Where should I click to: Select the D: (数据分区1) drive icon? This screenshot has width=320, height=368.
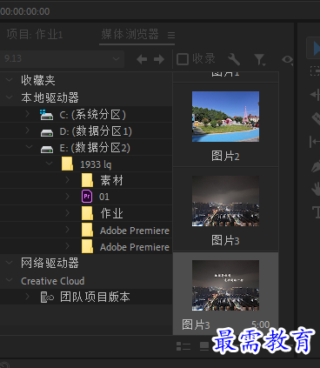click(x=47, y=132)
